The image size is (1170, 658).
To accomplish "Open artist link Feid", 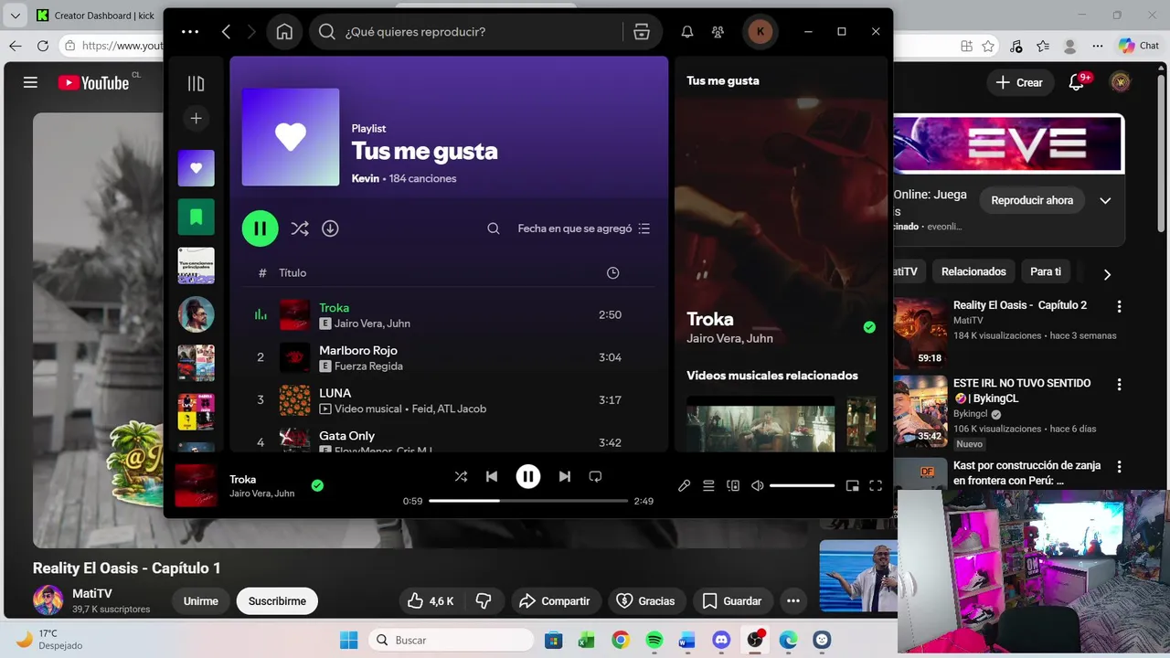I will pyautogui.click(x=422, y=409).
